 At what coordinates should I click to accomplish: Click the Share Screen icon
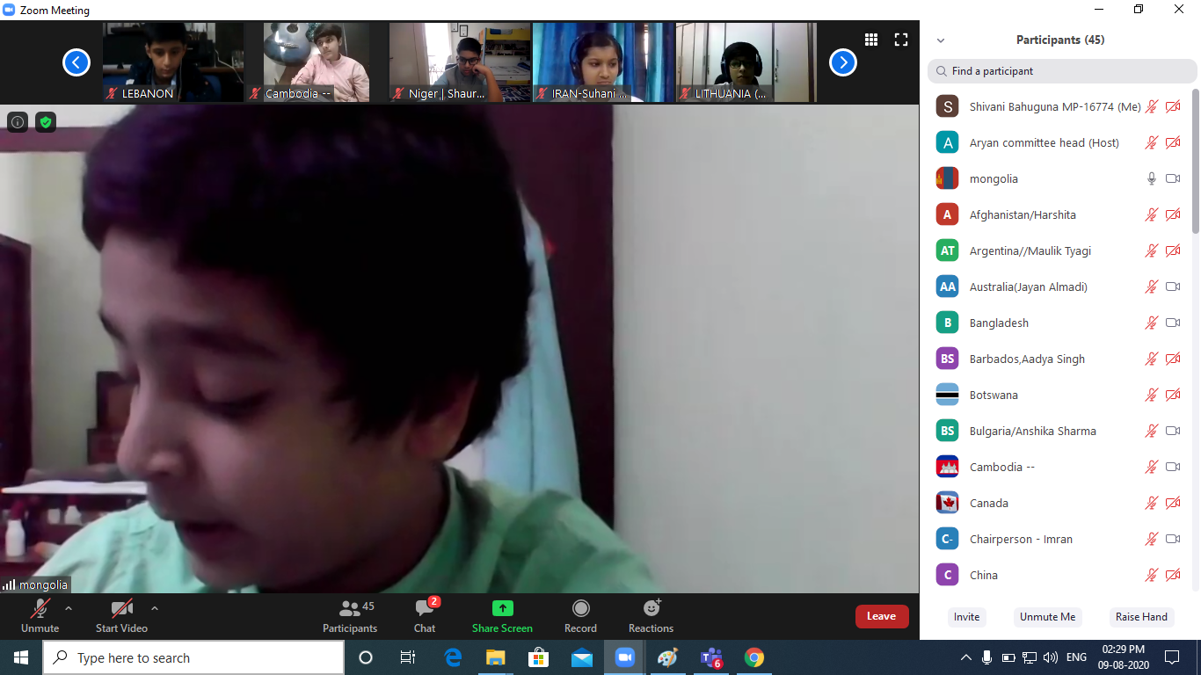[502, 609]
